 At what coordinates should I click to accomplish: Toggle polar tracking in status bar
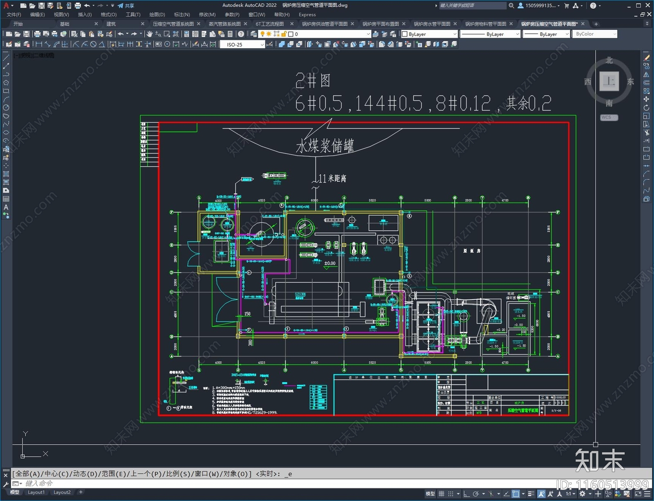476,494
